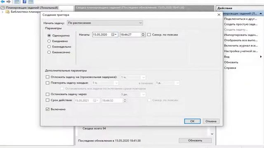Click the OK button
Viewport: 264px width, 148px height.
192,121
